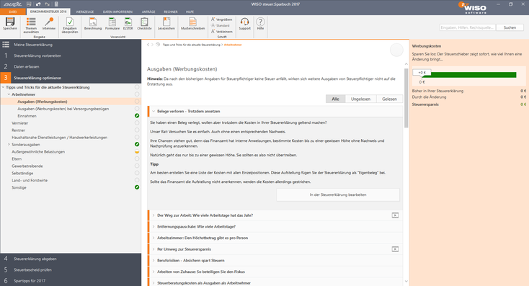This screenshot has width=529, height=286.
Task: Click the Steuerschieber green slider bar
Action: [468, 74]
